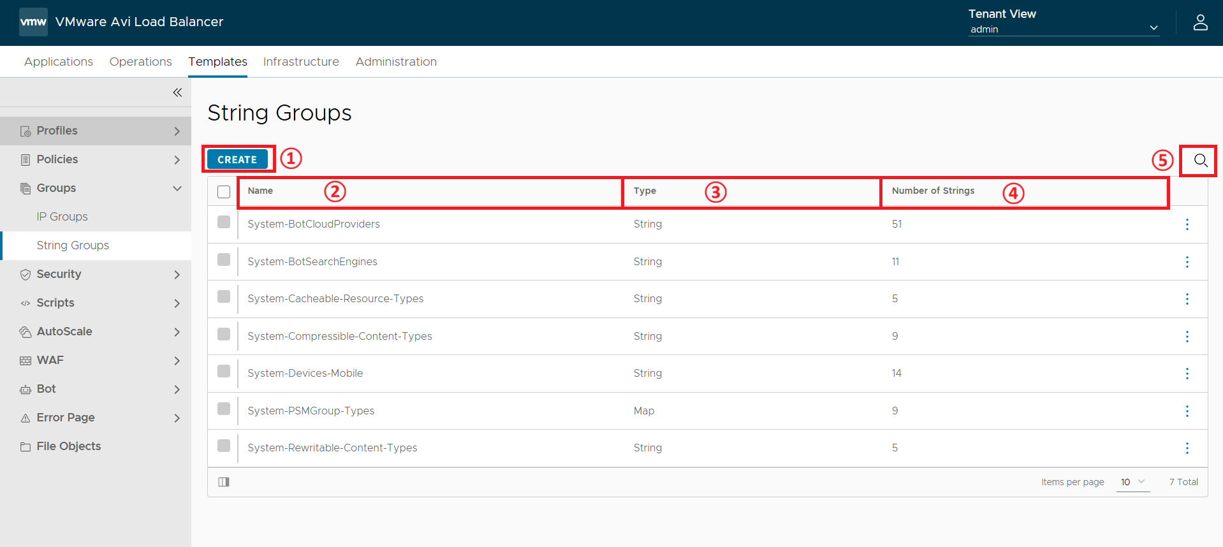Viewport: 1223px width, 547px height.
Task: Click the Profiles sidebar icon
Action: pos(26,131)
